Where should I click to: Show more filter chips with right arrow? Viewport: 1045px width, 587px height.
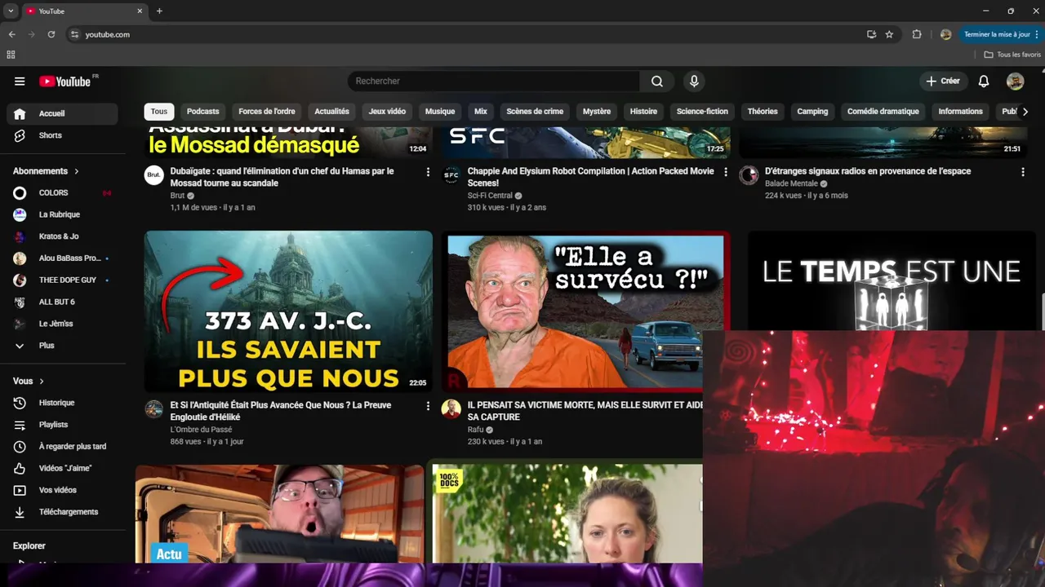point(1025,112)
